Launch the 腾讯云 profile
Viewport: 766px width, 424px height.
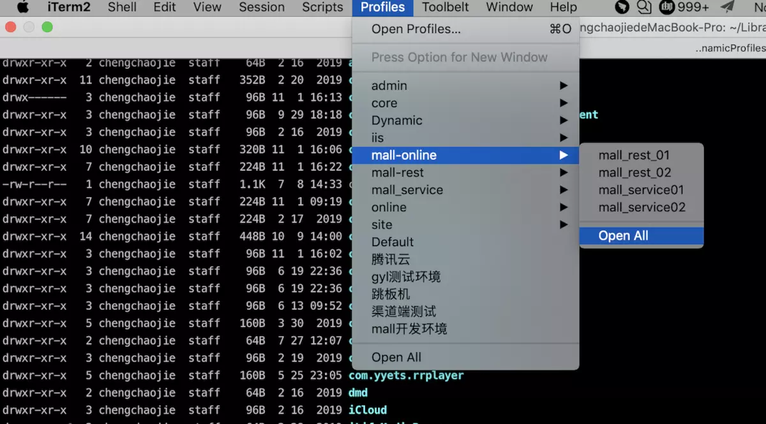click(x=465, y=260)
